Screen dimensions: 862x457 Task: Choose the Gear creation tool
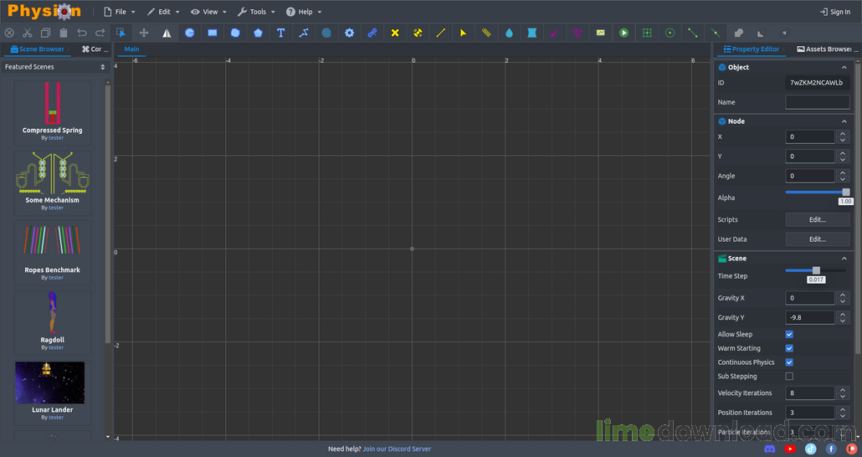click(349, 33)
